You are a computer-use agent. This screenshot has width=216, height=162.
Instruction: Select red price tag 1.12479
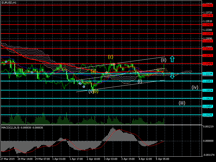click(x=208, y=64)
